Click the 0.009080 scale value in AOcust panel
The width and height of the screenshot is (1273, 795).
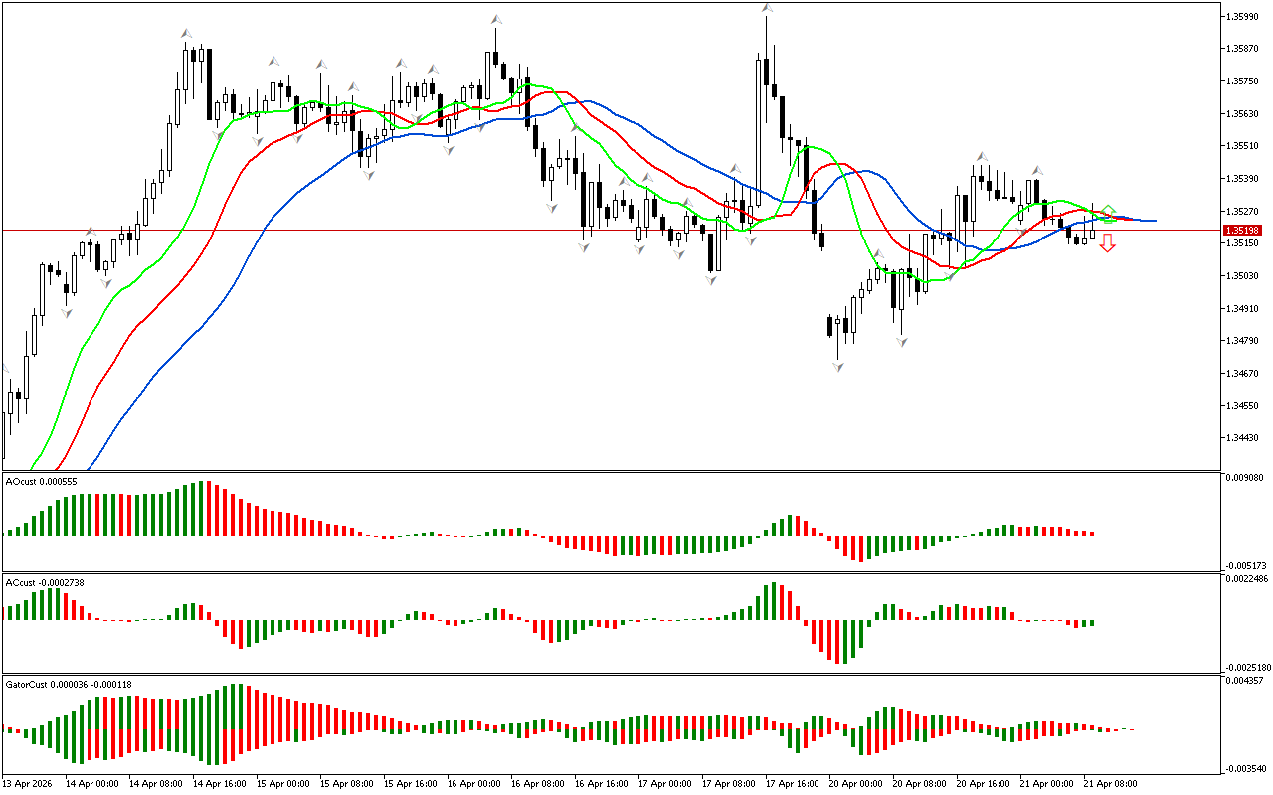pos(1244,479)
